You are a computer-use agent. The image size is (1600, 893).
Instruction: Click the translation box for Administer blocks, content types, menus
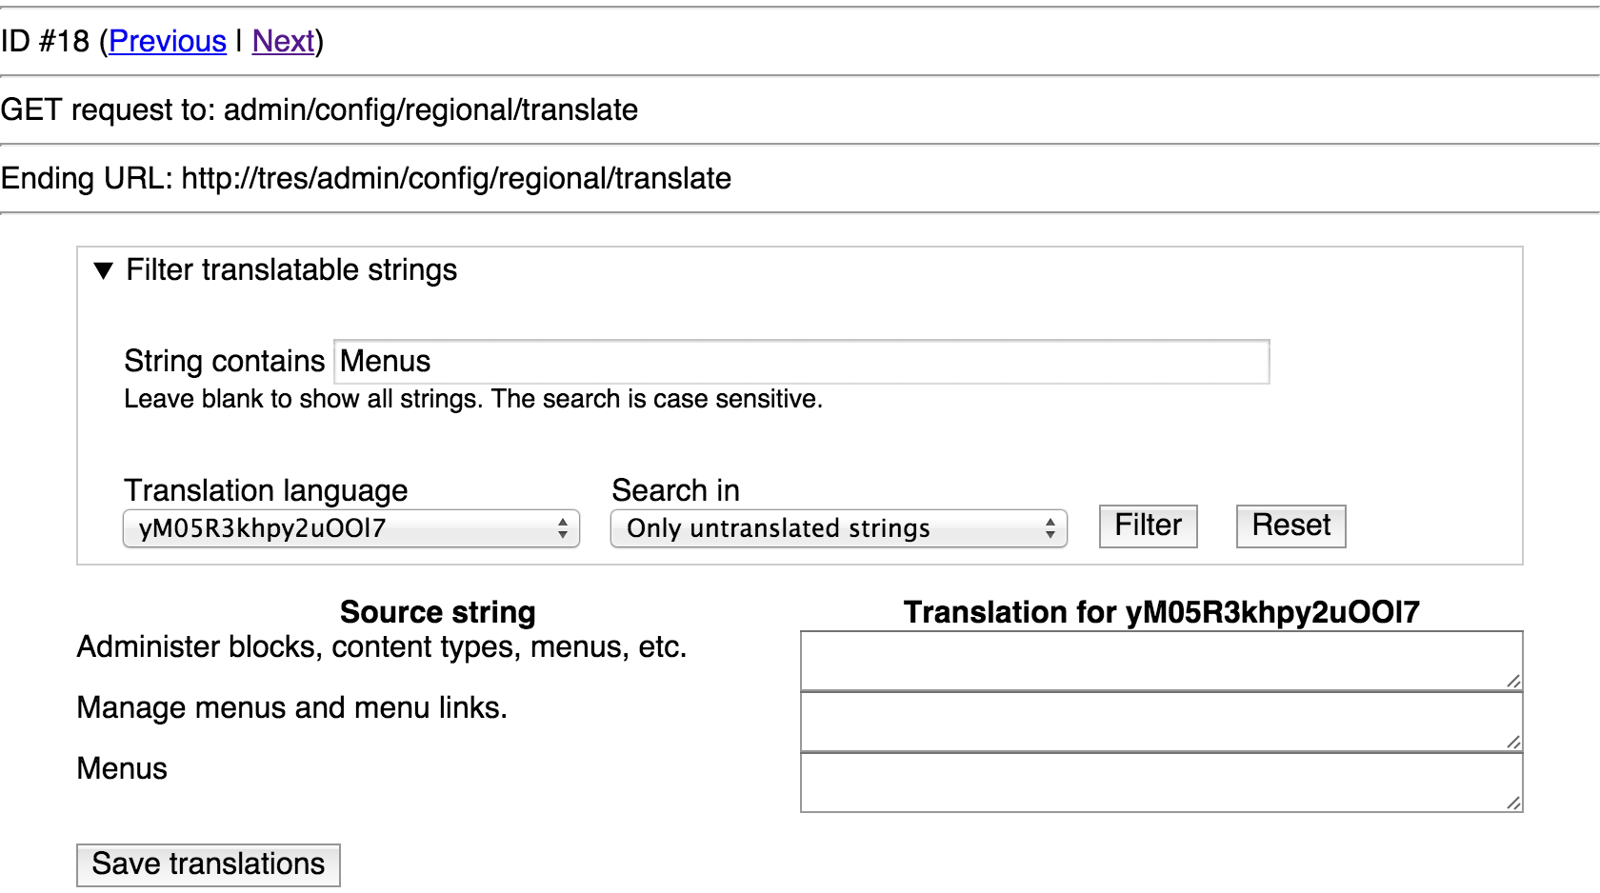[1162, 660]
